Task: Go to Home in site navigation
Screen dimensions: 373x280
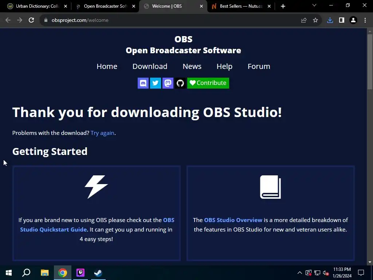Action: point(107,66)
